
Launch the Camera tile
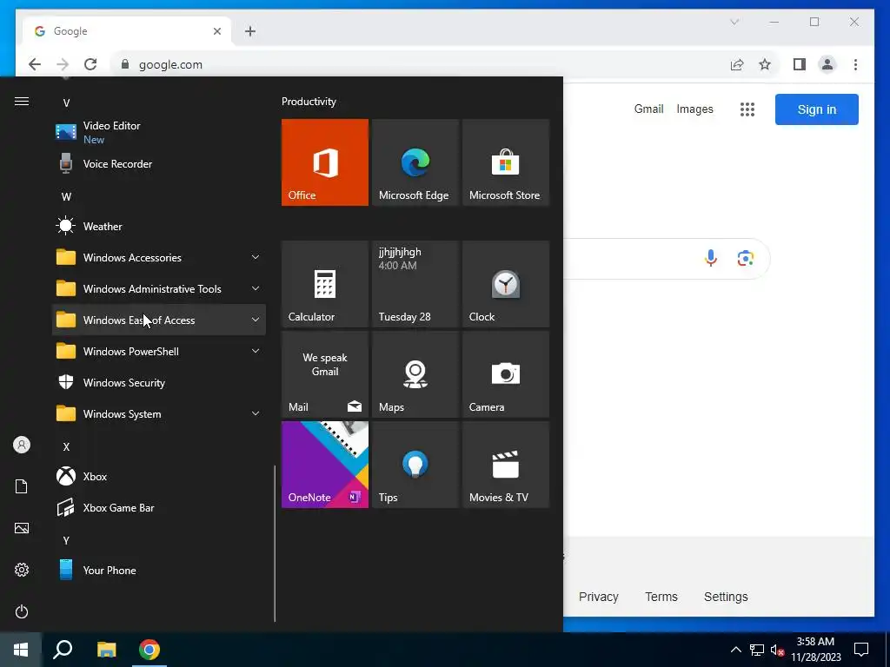pyautogui.click(x=506, y=374)
